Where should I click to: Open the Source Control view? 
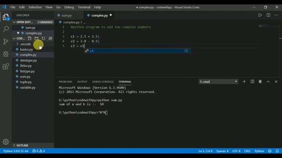point(6,42)
